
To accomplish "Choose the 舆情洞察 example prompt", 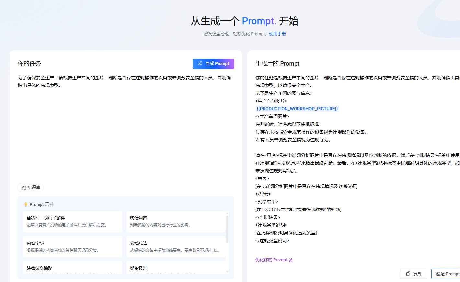I will click(175, 222).
